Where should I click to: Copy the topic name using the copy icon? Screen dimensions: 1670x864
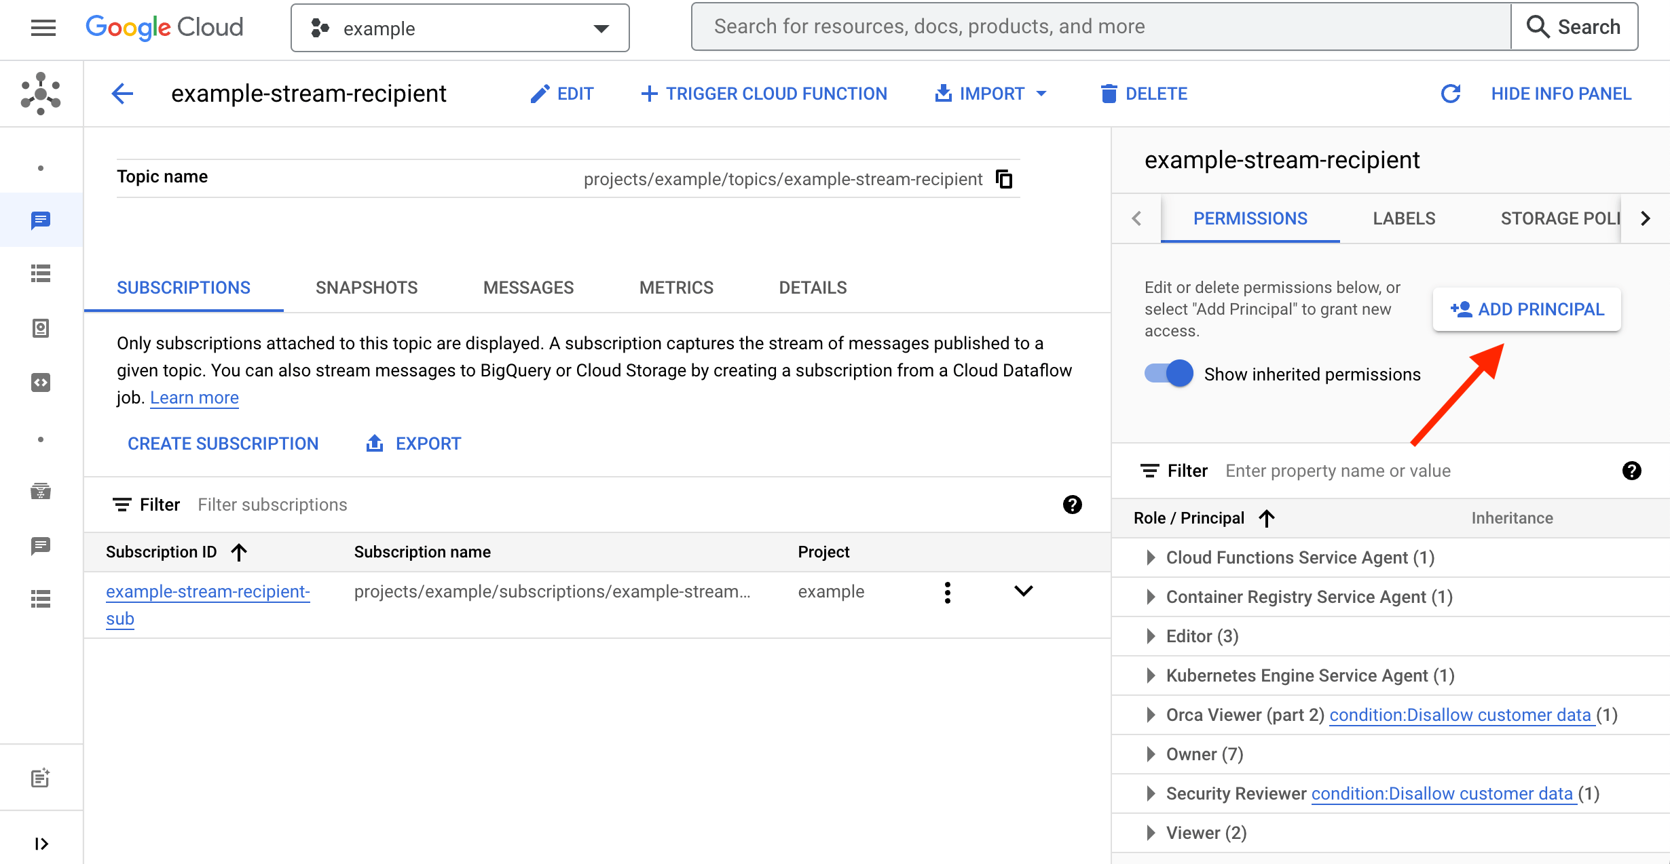pyautogui.click(x=1003, y=178)
